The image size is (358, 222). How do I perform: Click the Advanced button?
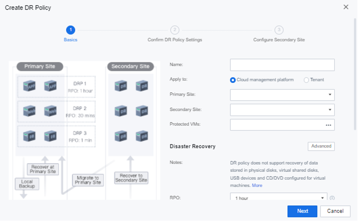click(x=321, y=146)
